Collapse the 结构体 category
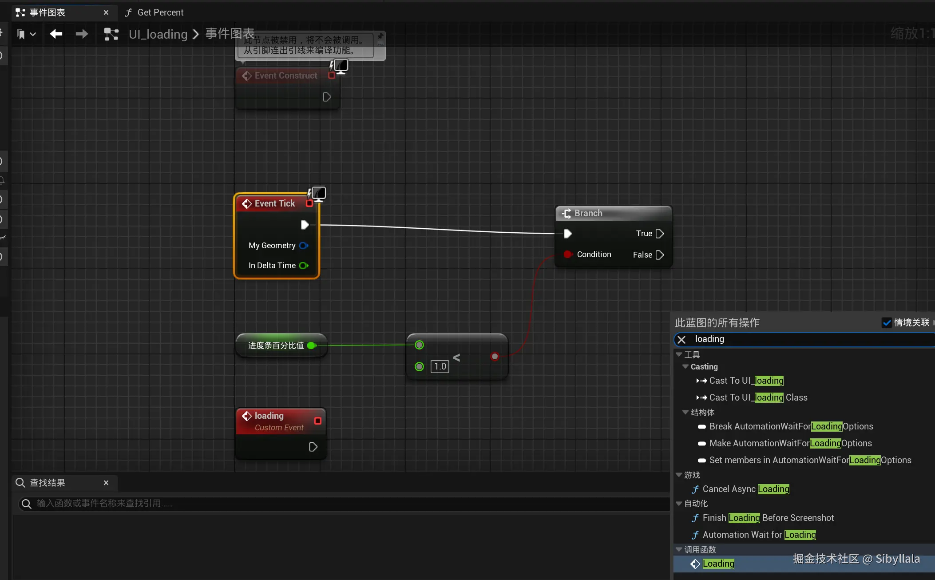The height and width of the screenshot is (580, 935). [685, 412]
